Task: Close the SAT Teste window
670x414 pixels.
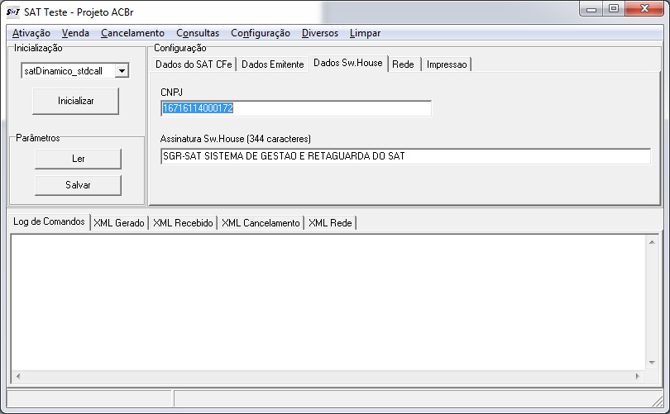Action: 645,9
